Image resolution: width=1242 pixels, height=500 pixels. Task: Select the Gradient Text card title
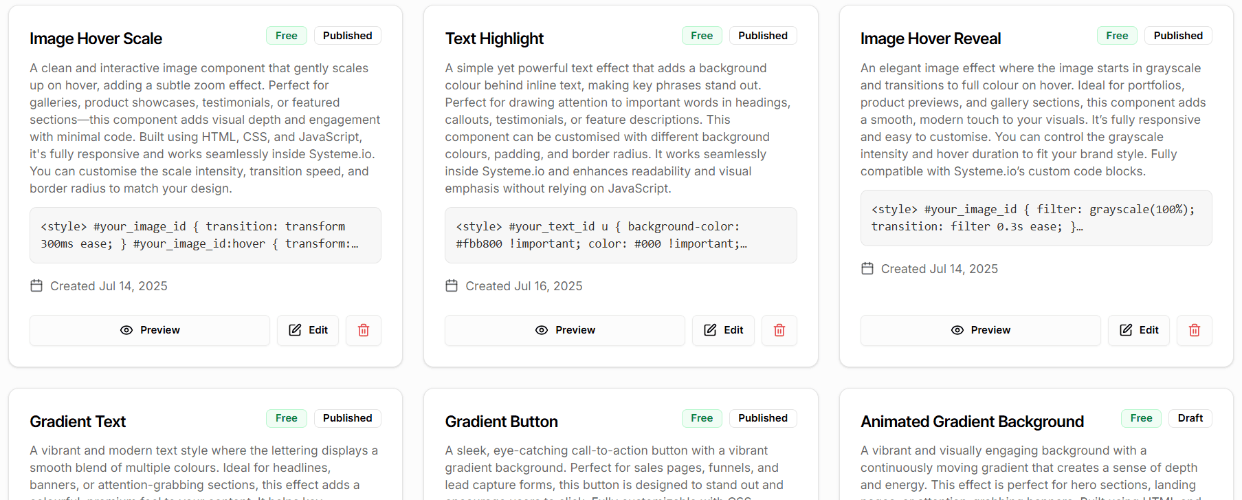78,422
